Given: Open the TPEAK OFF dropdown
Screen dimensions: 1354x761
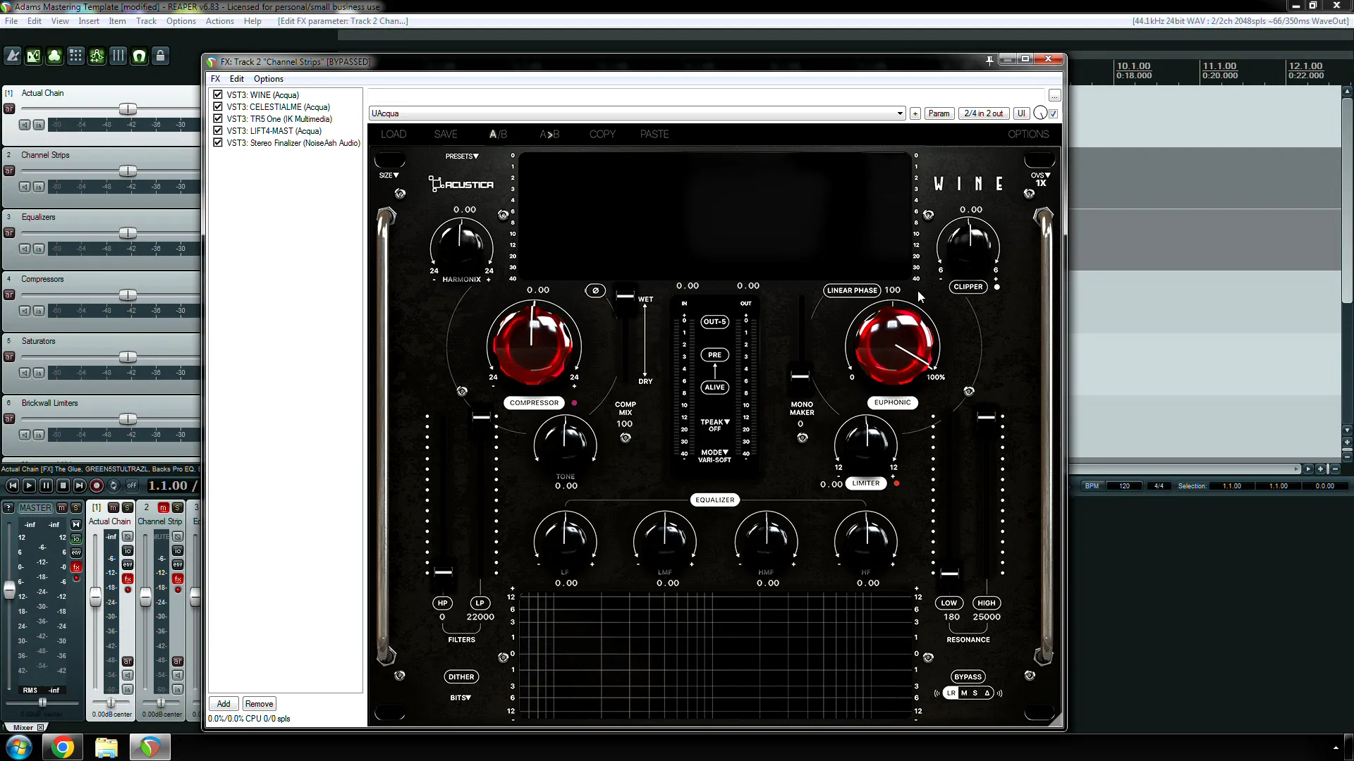Looking at the screenshot, I should point(715,425).
